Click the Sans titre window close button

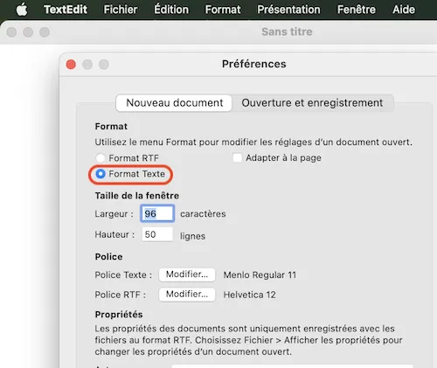[x=11, y=32]
